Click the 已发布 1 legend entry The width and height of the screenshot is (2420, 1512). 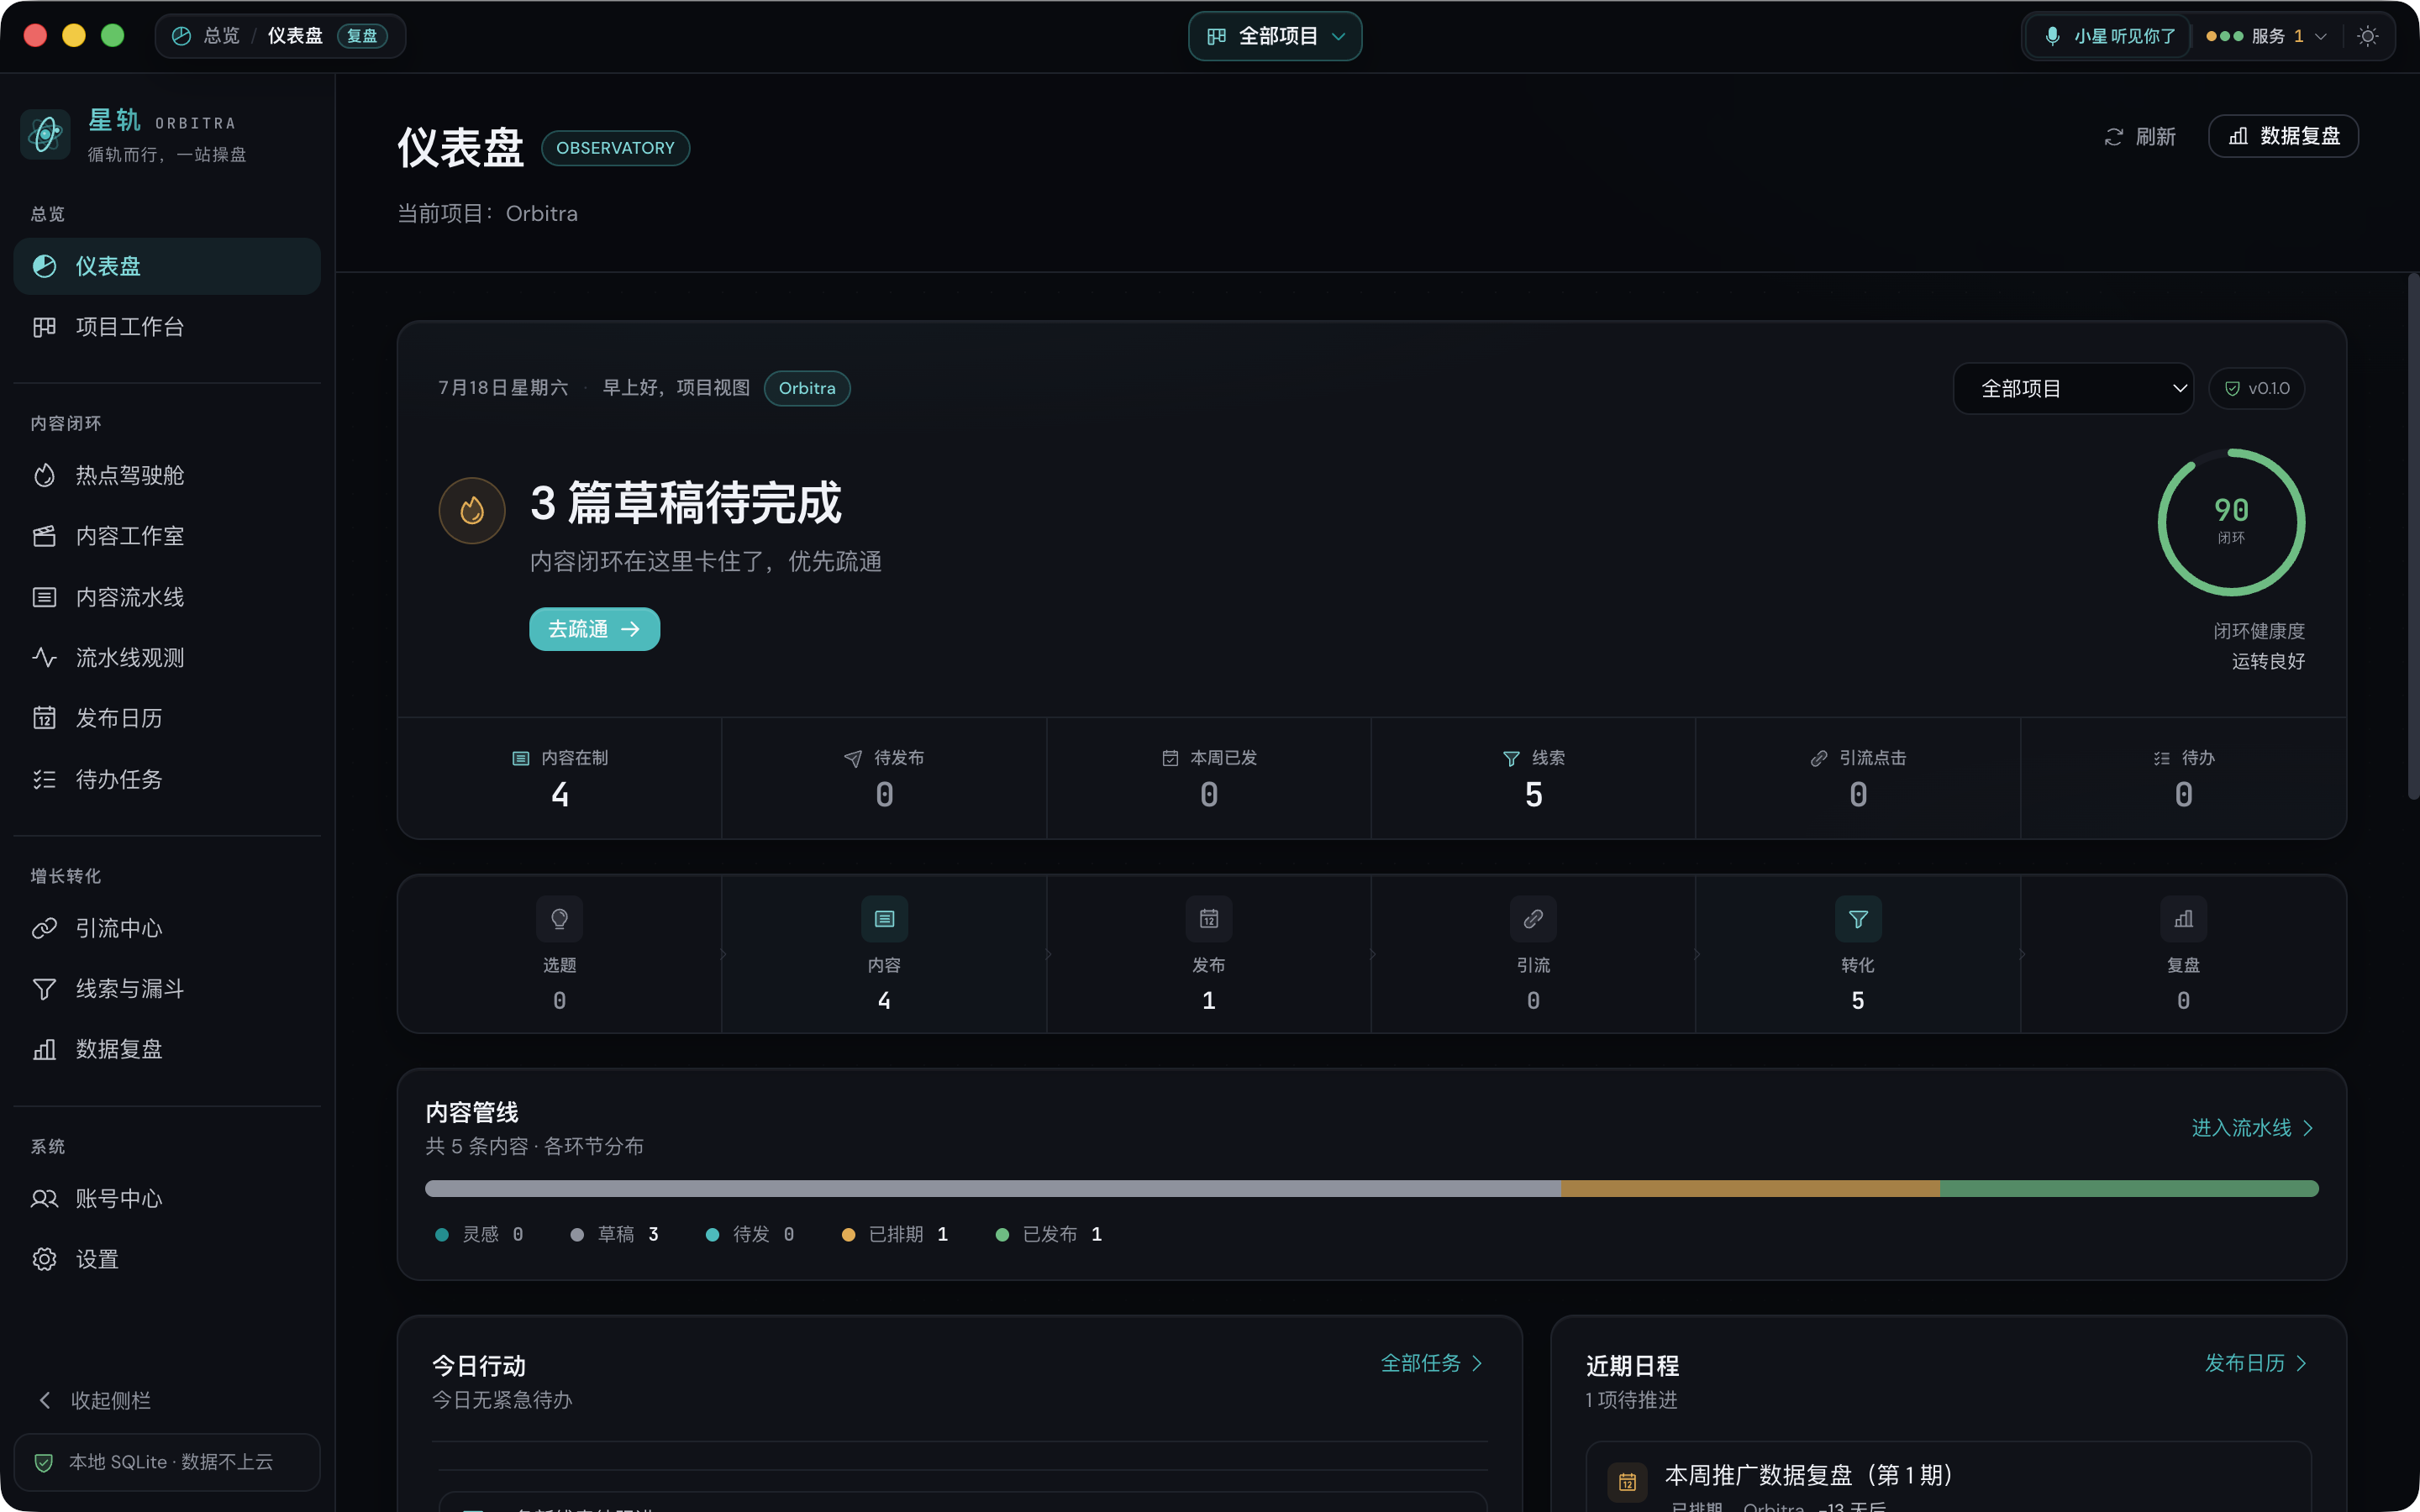[x=1049, y=1235]
